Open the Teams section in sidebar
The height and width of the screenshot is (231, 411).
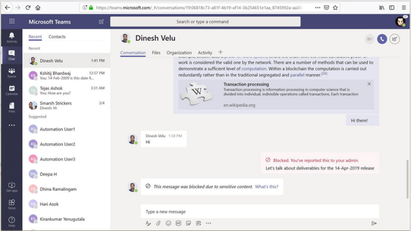[11, 73]
